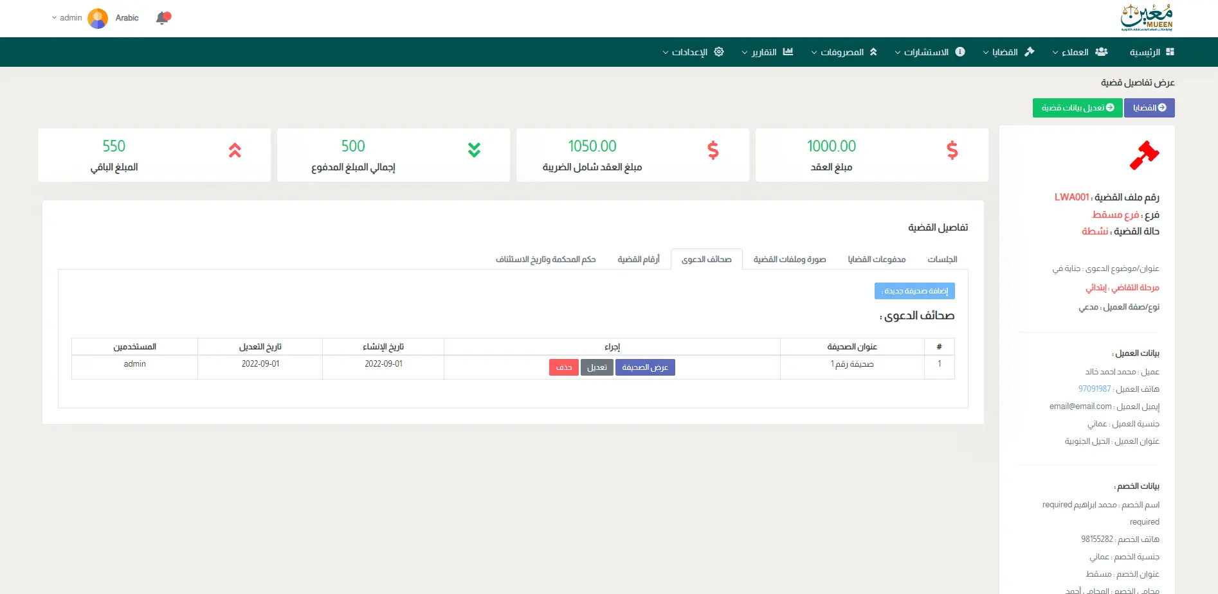Click the notification bell icon
1218x594 pixels.
163,18
